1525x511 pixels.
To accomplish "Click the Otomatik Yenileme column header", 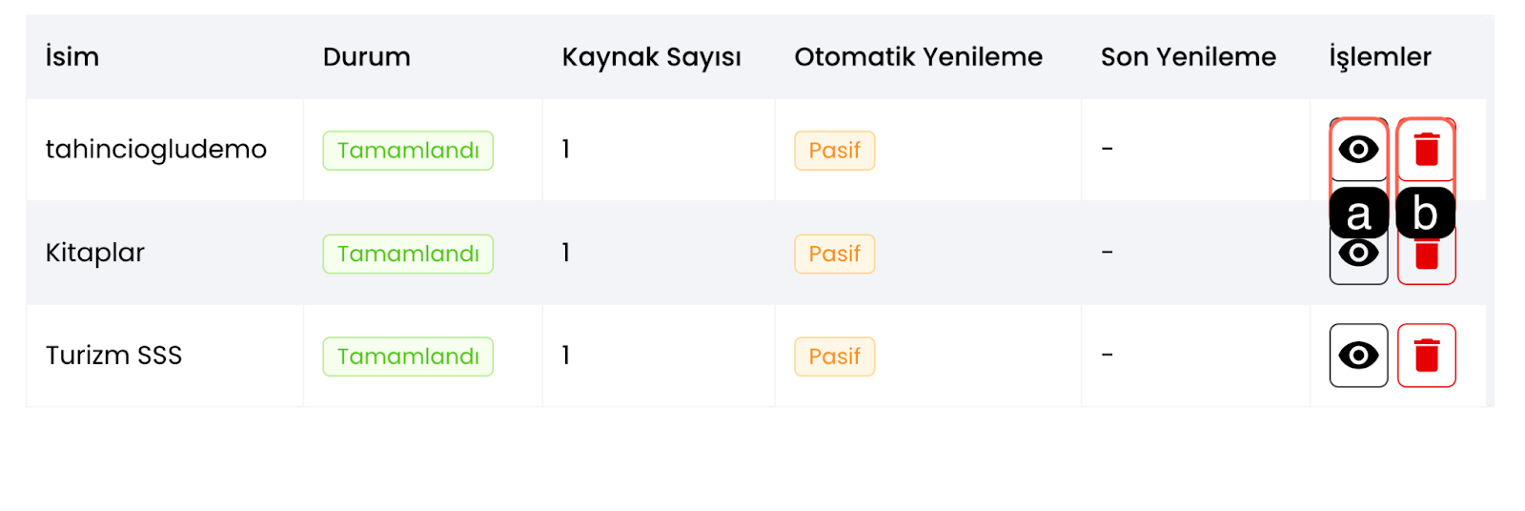I will pyautogui.click(x=918, y=57).
